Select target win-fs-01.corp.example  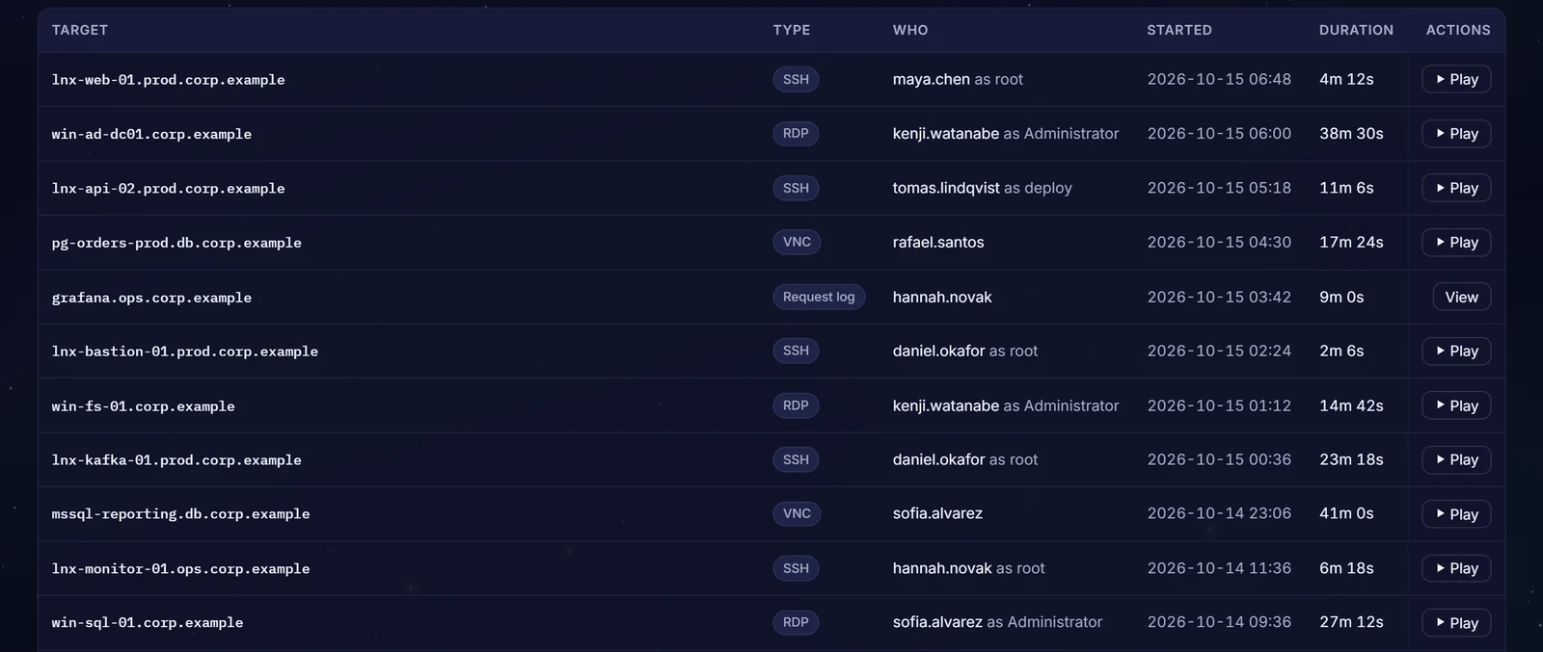tap(143, 406)
